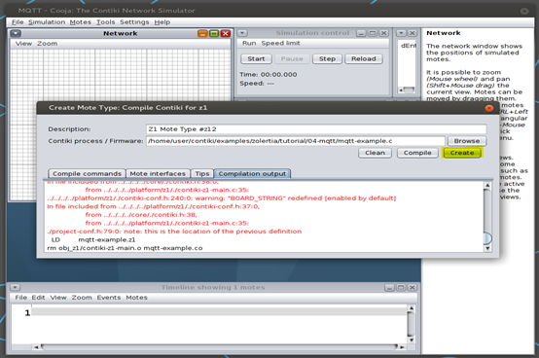Click the 'LD mqtt-example.z1' output line
This screenshot has height=358, width=539.
(93, 240)
